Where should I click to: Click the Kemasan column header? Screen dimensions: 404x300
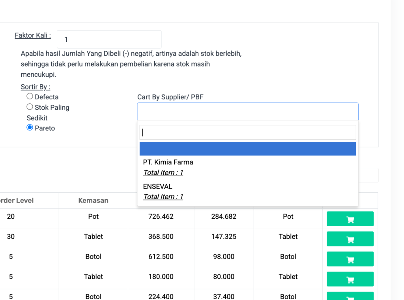pos(93,200)
